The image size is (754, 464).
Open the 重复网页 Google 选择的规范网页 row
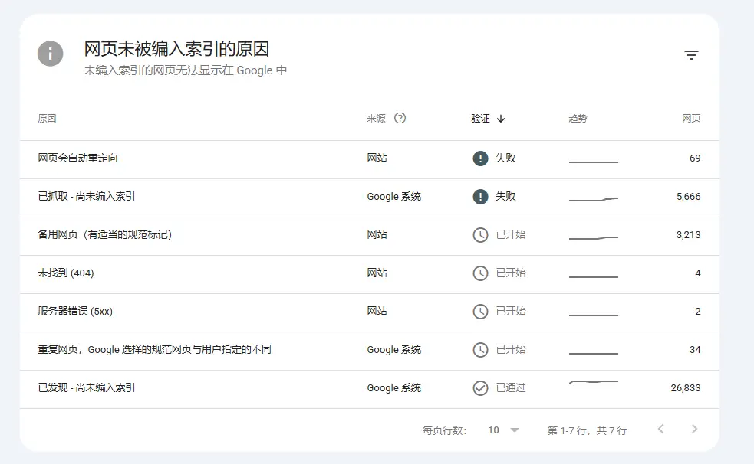tap(369, 351)
